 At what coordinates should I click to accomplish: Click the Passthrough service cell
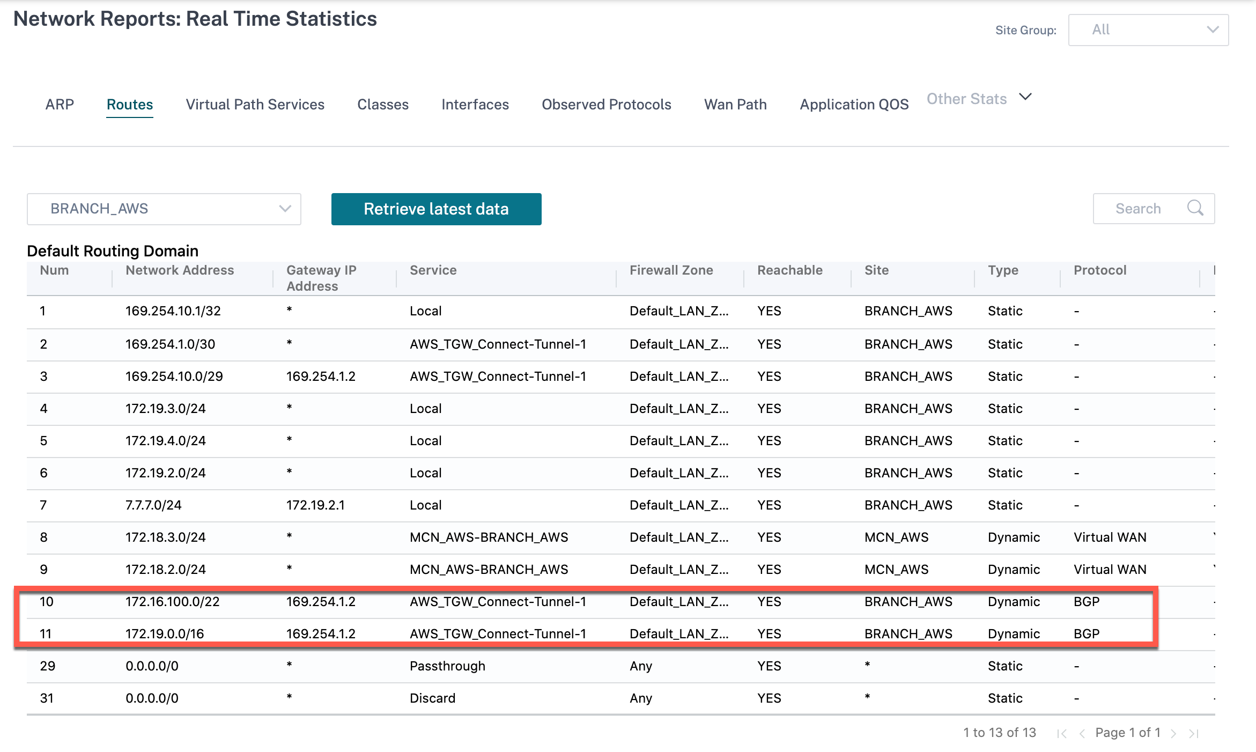[x=447, y=666]
